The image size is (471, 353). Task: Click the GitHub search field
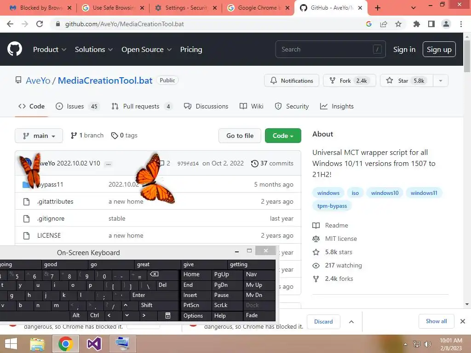[330, 49]
